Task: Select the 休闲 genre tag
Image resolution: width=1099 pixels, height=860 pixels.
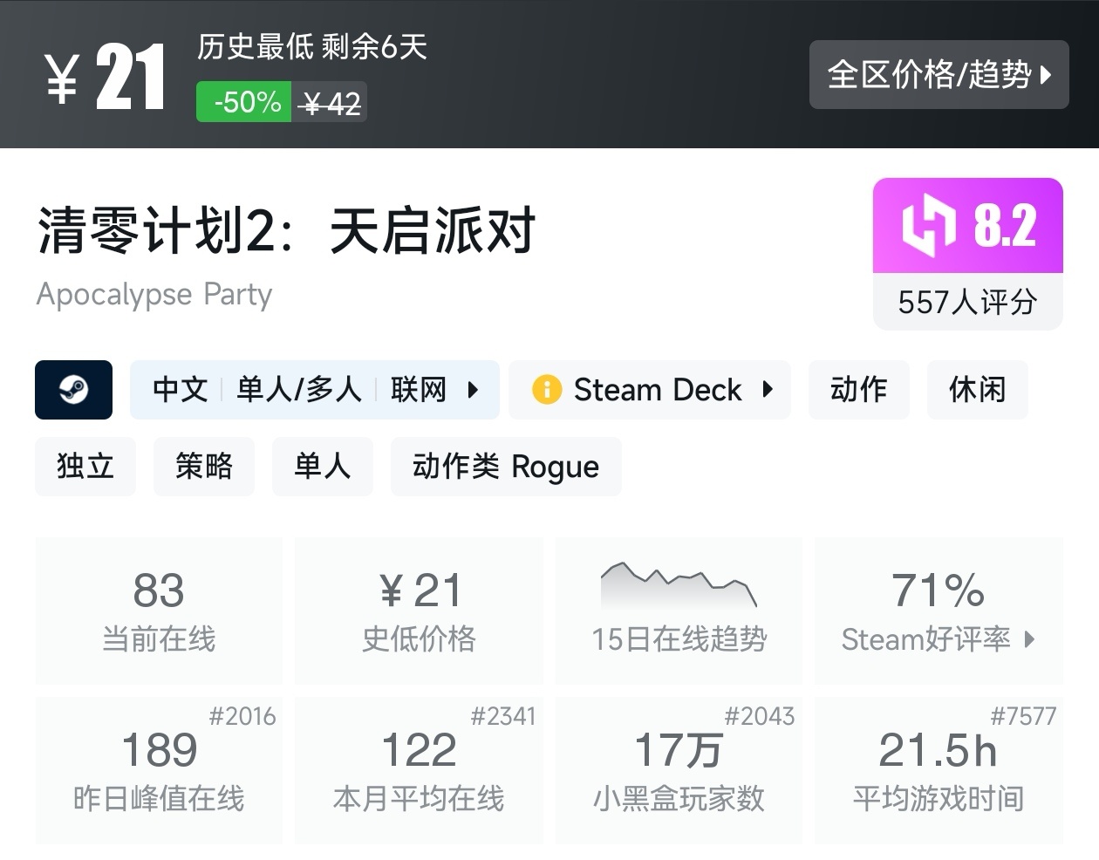Action: click(977, 390)
